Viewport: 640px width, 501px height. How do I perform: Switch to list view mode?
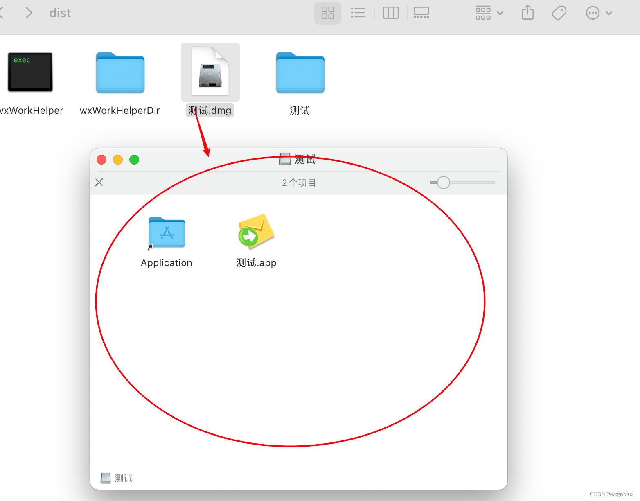tap(358, 13)
